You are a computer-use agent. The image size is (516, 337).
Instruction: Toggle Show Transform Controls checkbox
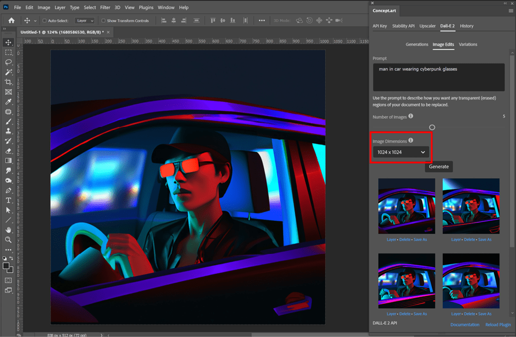click(103, 21)
